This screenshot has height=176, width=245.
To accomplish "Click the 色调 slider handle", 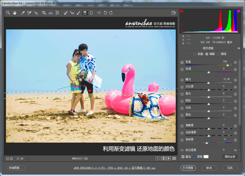I will point(209,72).
